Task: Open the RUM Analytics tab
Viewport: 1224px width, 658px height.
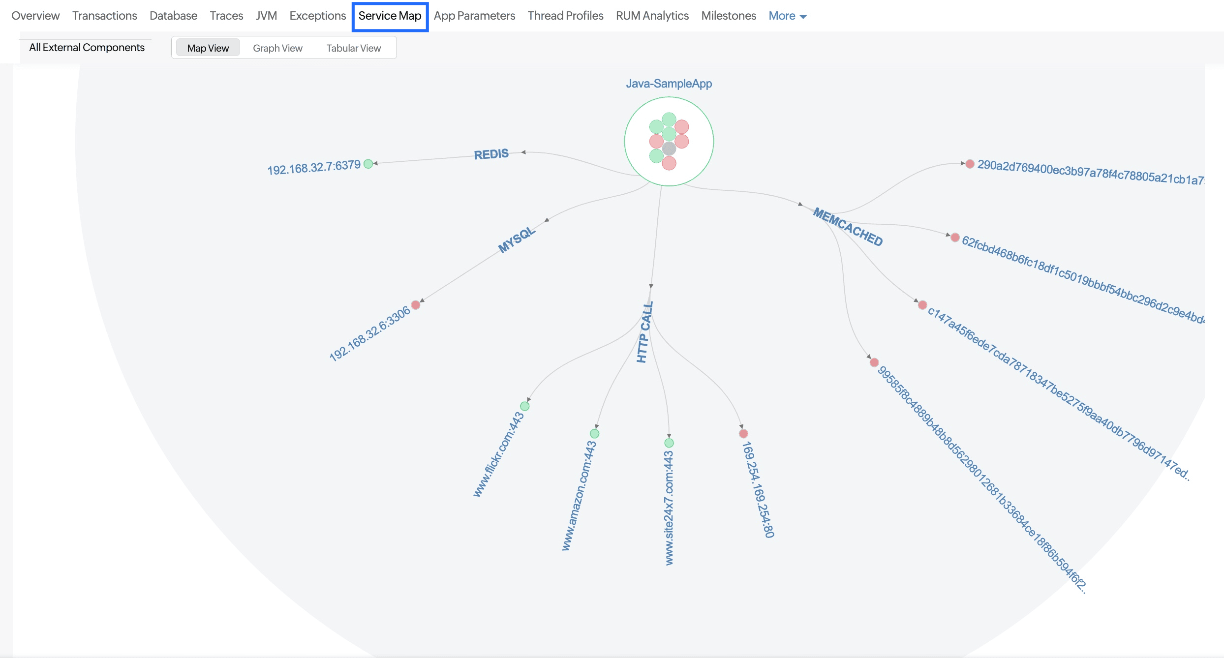Action: (652, 16)
